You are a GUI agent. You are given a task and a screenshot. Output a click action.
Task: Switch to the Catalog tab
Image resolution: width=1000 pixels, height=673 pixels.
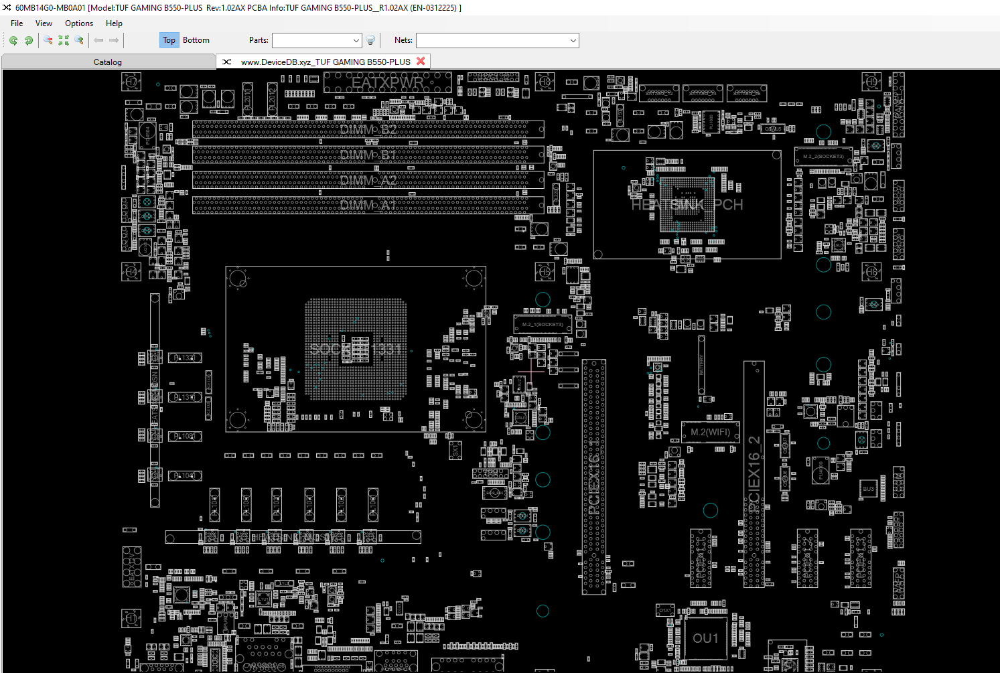pyautogui.click(x=108, y=62)
